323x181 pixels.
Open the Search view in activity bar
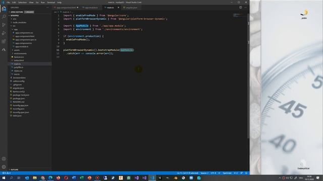tap(4, 17)
